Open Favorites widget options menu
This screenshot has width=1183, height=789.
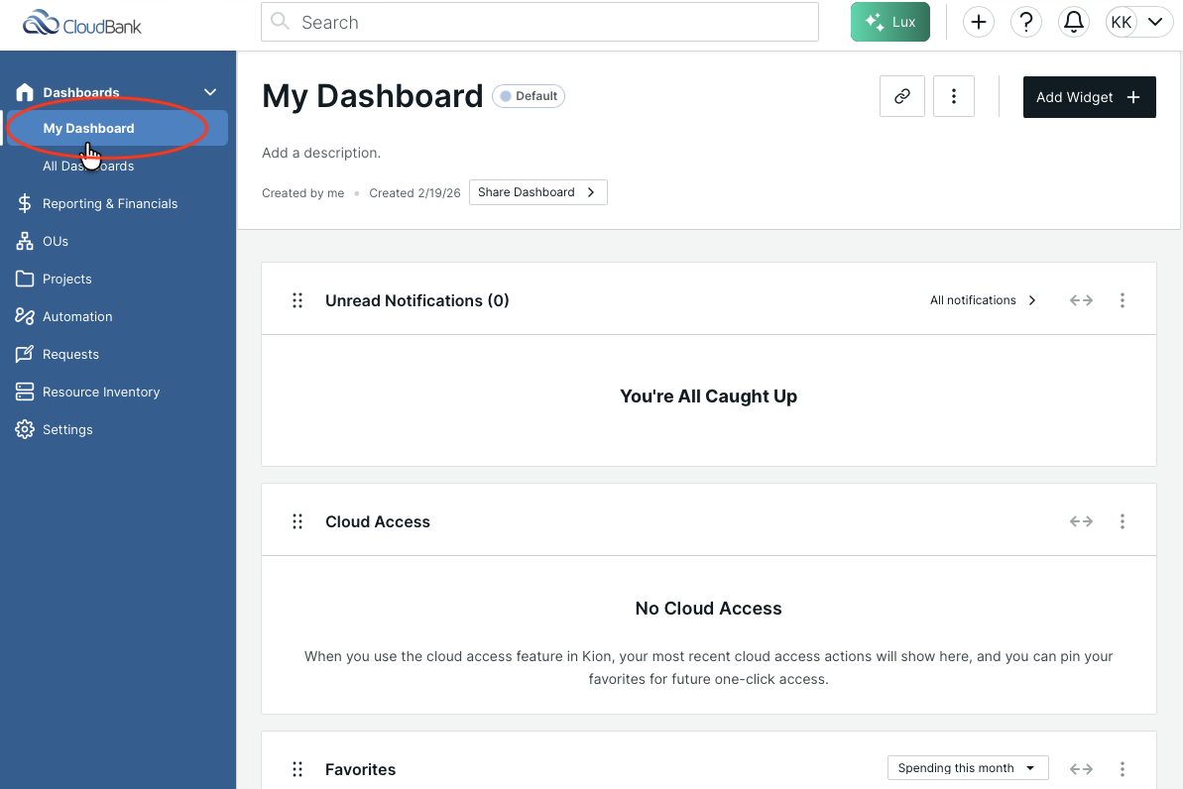[1122, 768]
